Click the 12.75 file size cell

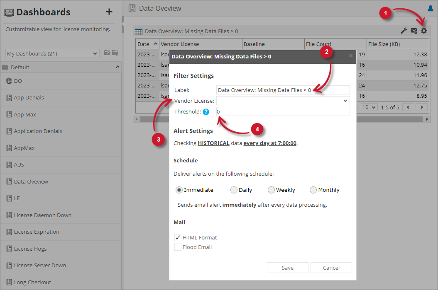[398, 85]
